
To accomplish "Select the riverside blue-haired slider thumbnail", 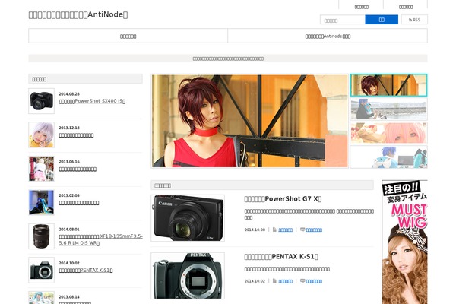I will tap(388, 109).
